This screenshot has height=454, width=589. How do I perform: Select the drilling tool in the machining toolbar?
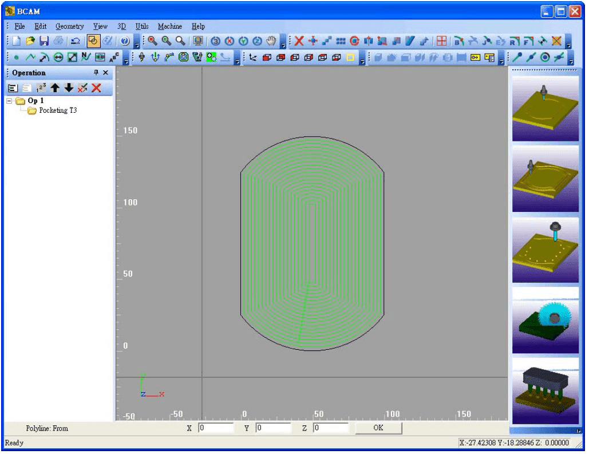(142, 57)
